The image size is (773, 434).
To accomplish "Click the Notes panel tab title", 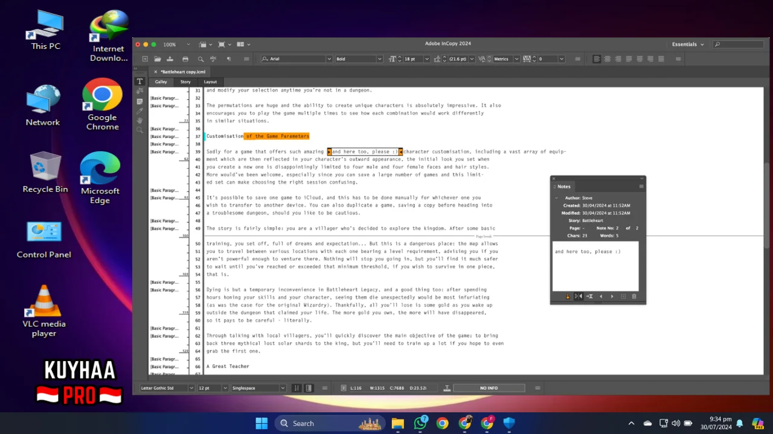I will pos(563,186).
